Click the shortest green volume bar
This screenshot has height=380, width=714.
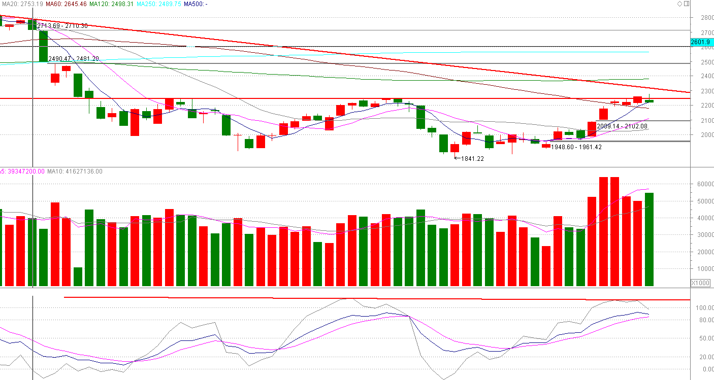coord(78,277)
